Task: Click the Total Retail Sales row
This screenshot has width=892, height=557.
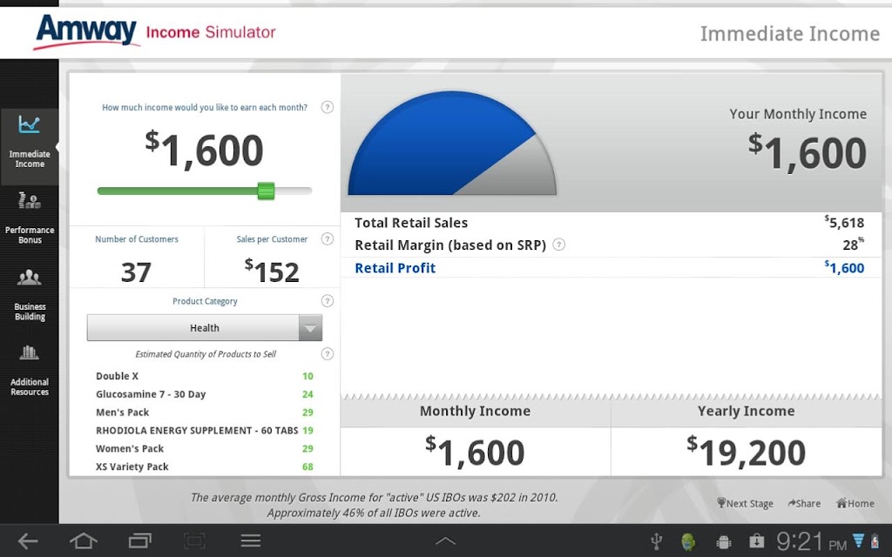Action: tap(612, 223)
